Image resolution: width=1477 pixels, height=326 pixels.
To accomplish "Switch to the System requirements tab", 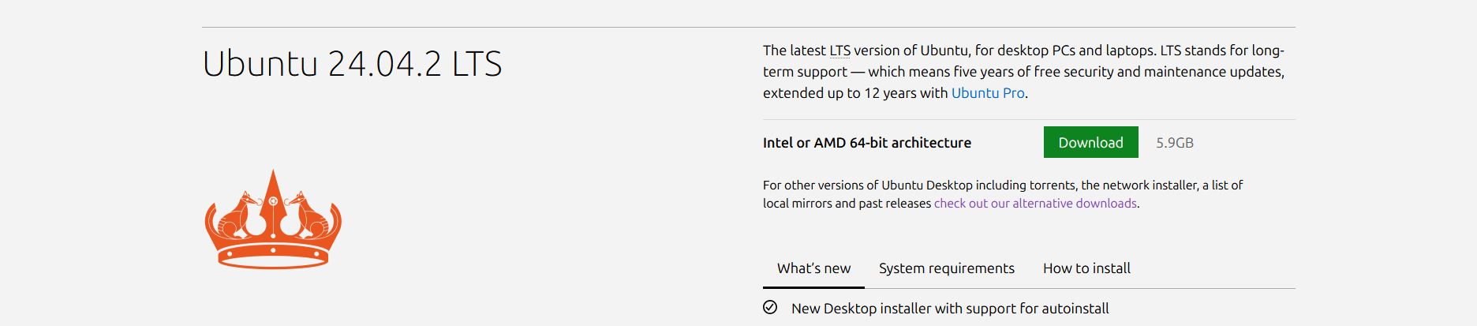I will [x=947, y=268].
